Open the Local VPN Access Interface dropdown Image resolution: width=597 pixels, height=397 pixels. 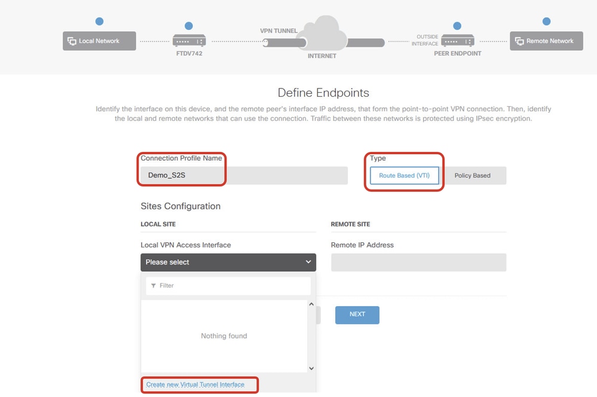click(x=228, y=262)
